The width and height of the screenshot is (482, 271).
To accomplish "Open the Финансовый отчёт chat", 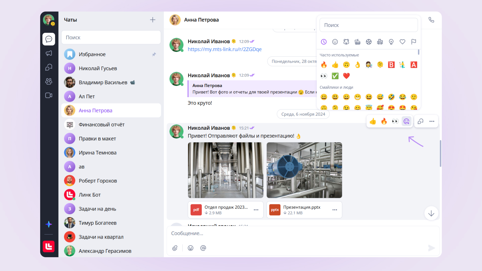I will [x=111, y=124].
